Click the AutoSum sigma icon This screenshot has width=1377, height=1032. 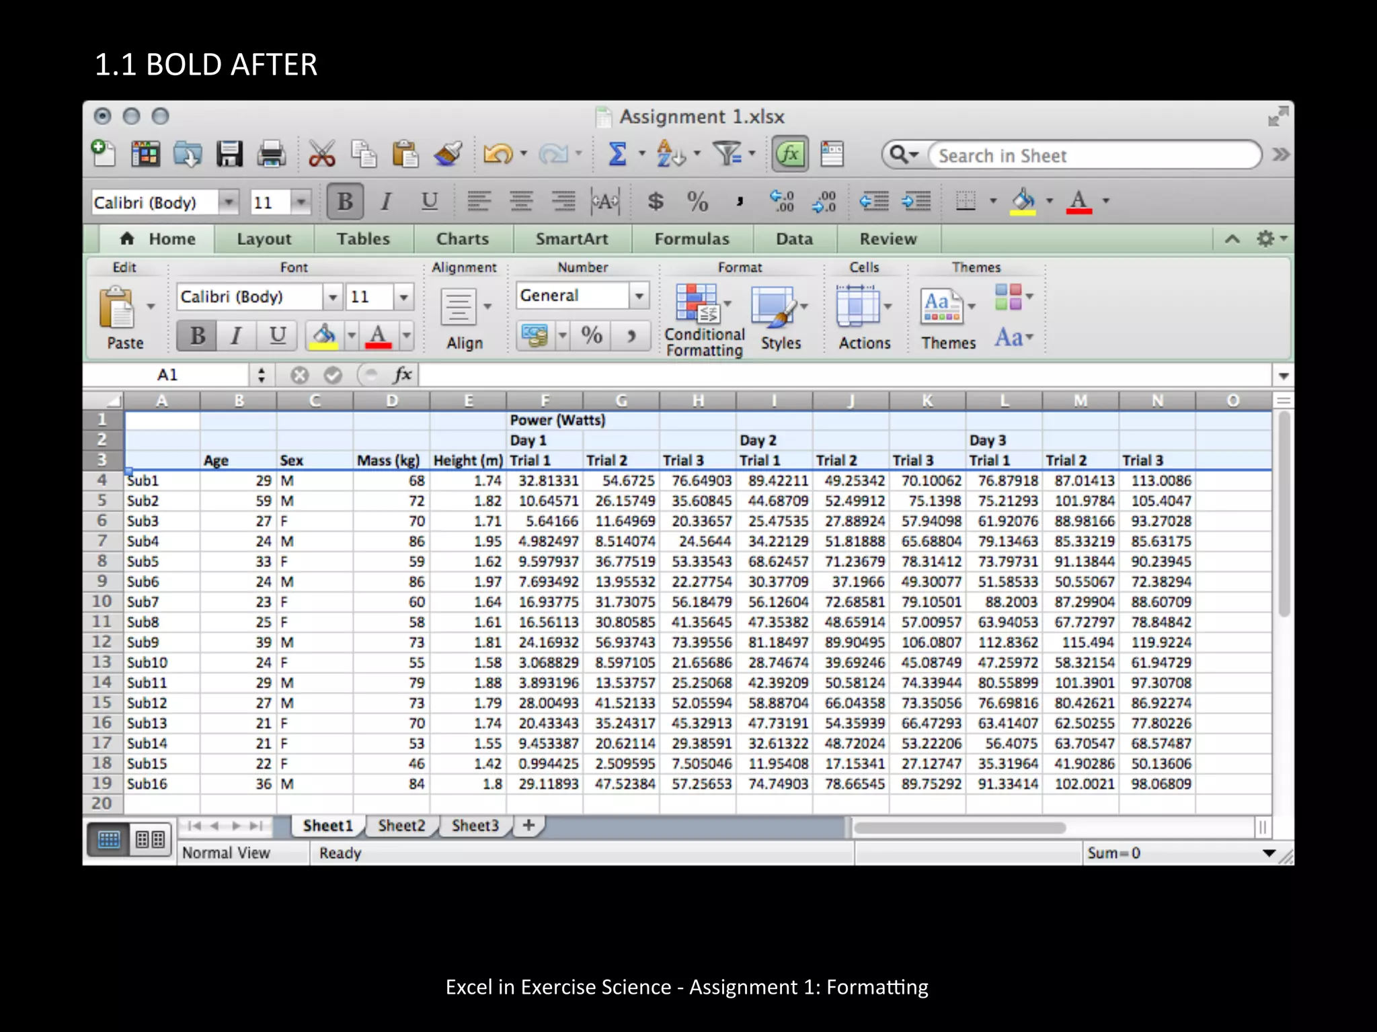tap(617, 155)
